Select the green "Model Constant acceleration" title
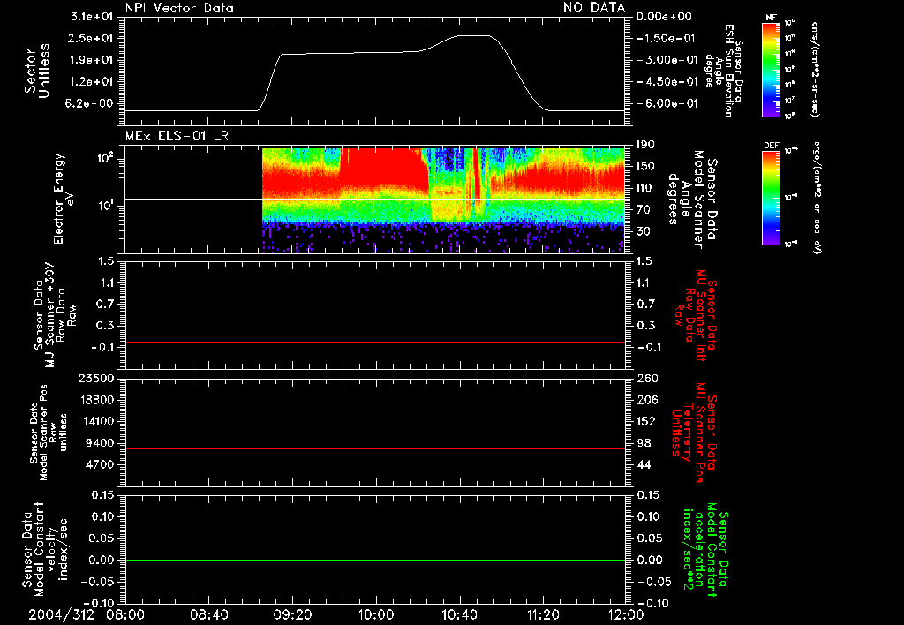Viewport: 904px width, 625px height. (x=704, y=549)
